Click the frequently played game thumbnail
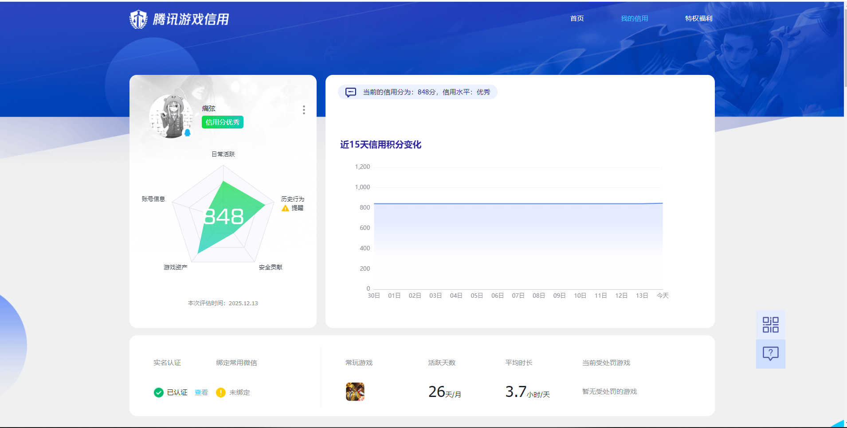 point(355,392)
